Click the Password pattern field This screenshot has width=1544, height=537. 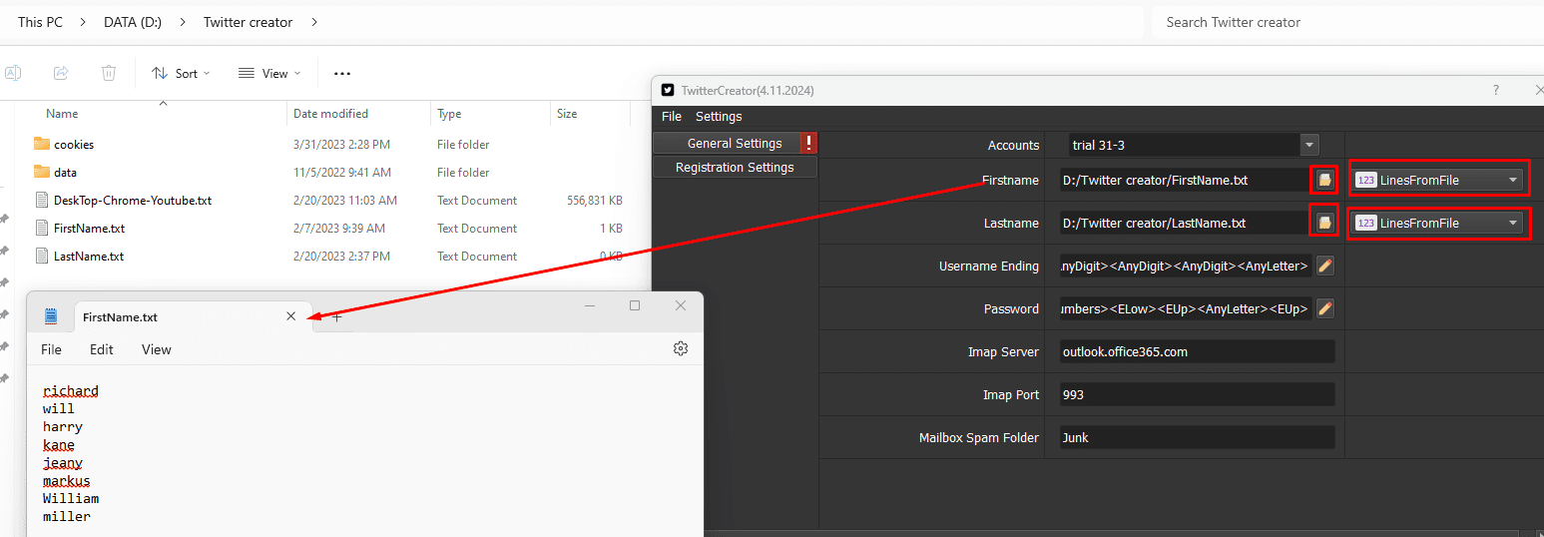(x=1186, y=308)
